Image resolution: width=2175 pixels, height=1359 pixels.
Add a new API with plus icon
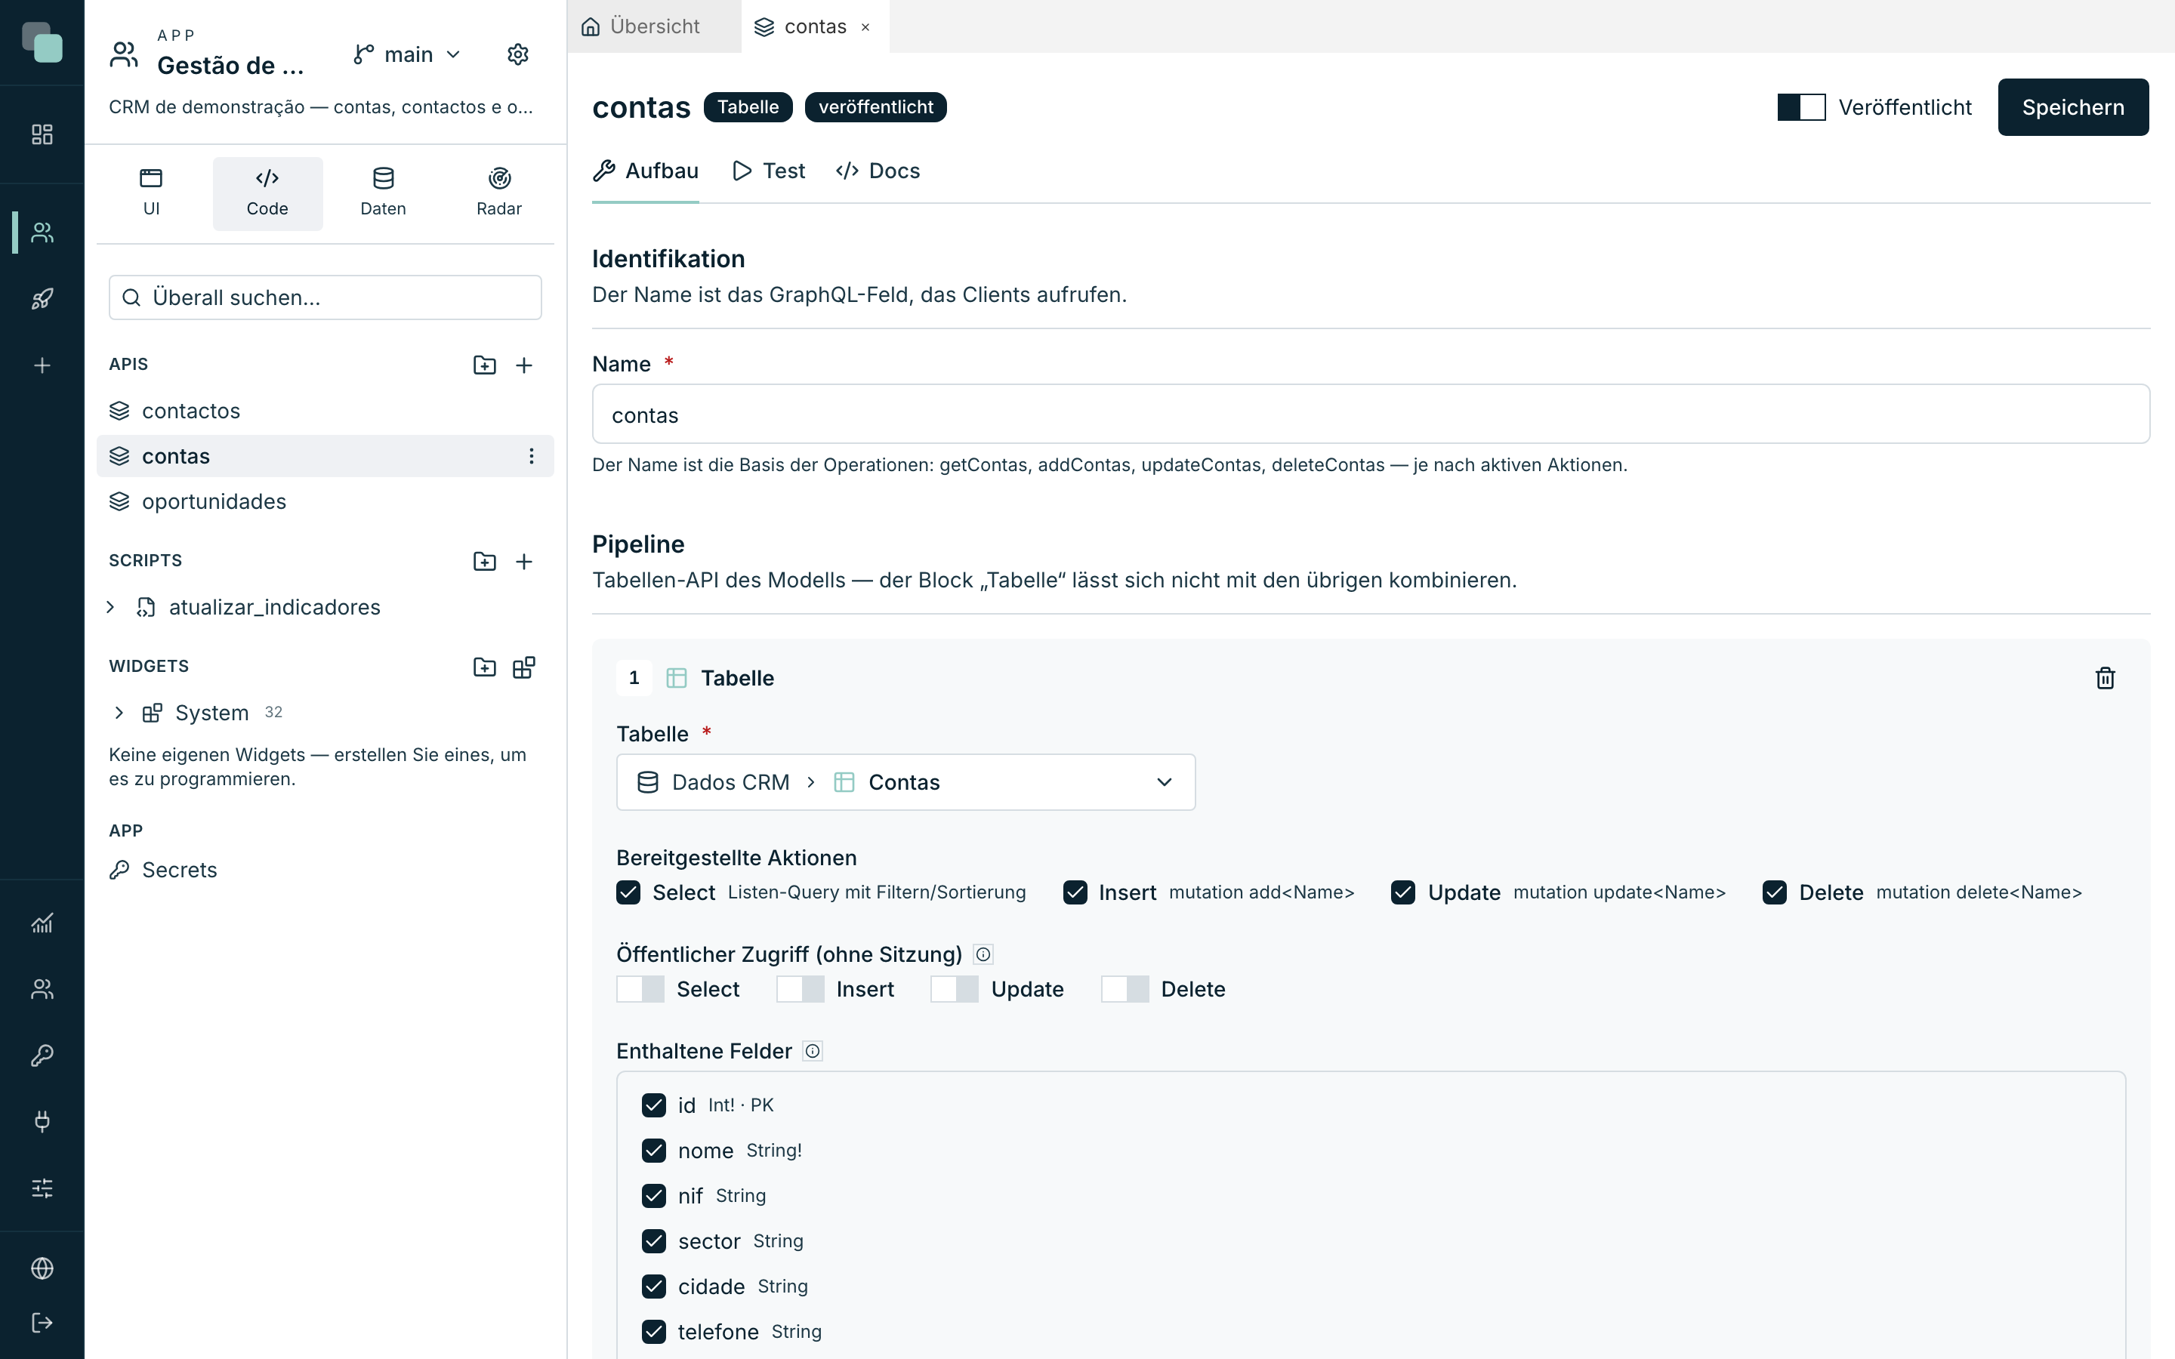[524, 365]
